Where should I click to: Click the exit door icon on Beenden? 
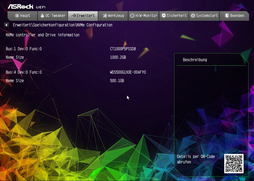pos(227,16)
